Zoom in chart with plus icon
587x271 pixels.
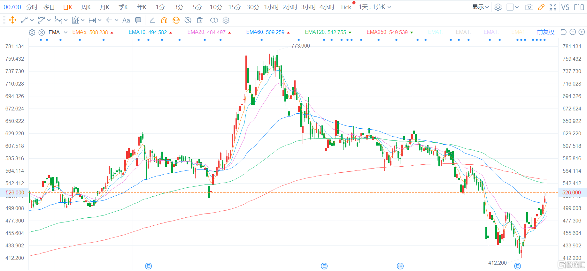click(x=582, y=32)
